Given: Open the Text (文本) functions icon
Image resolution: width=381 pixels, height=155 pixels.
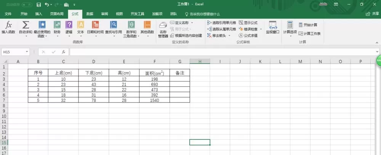Looking at the screenshot, I should [81, 25].
